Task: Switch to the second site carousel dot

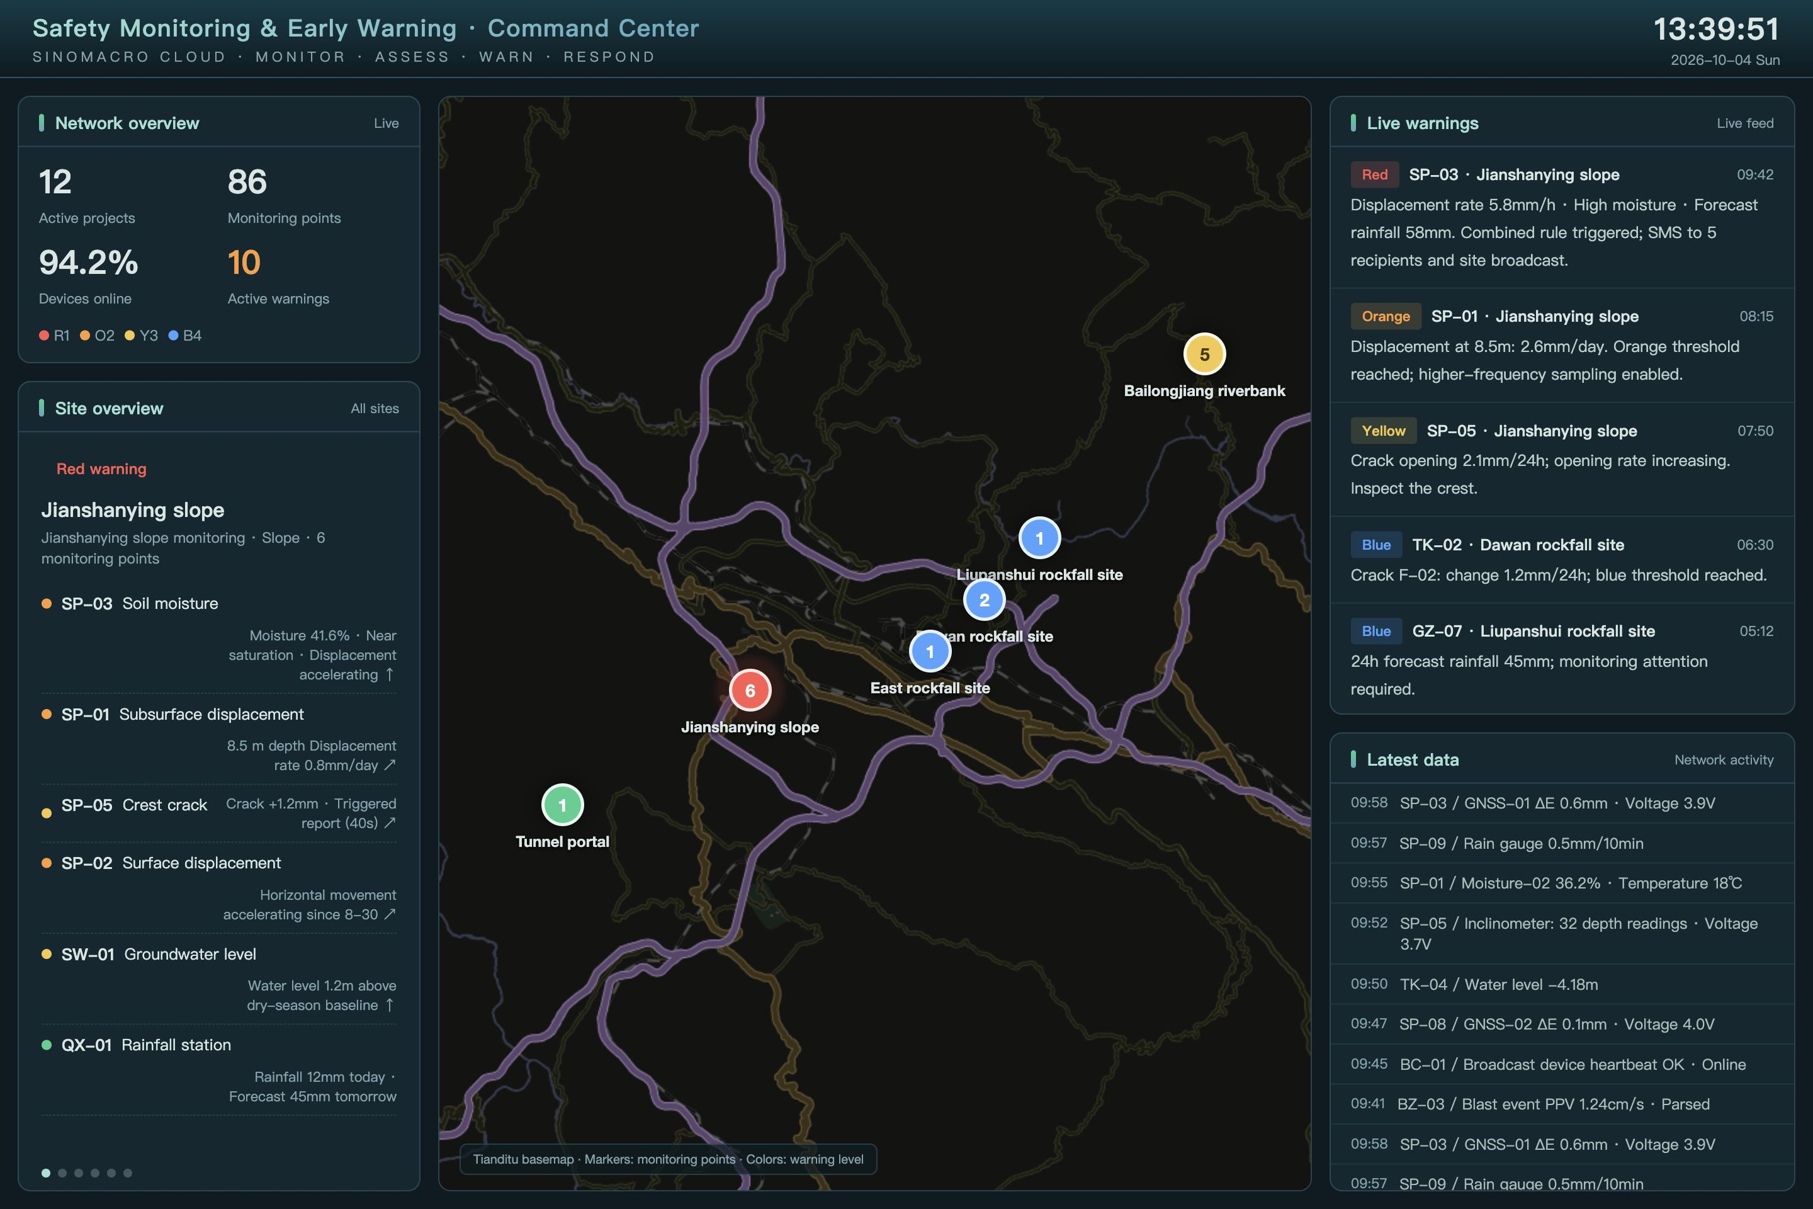Action: 62,1172
